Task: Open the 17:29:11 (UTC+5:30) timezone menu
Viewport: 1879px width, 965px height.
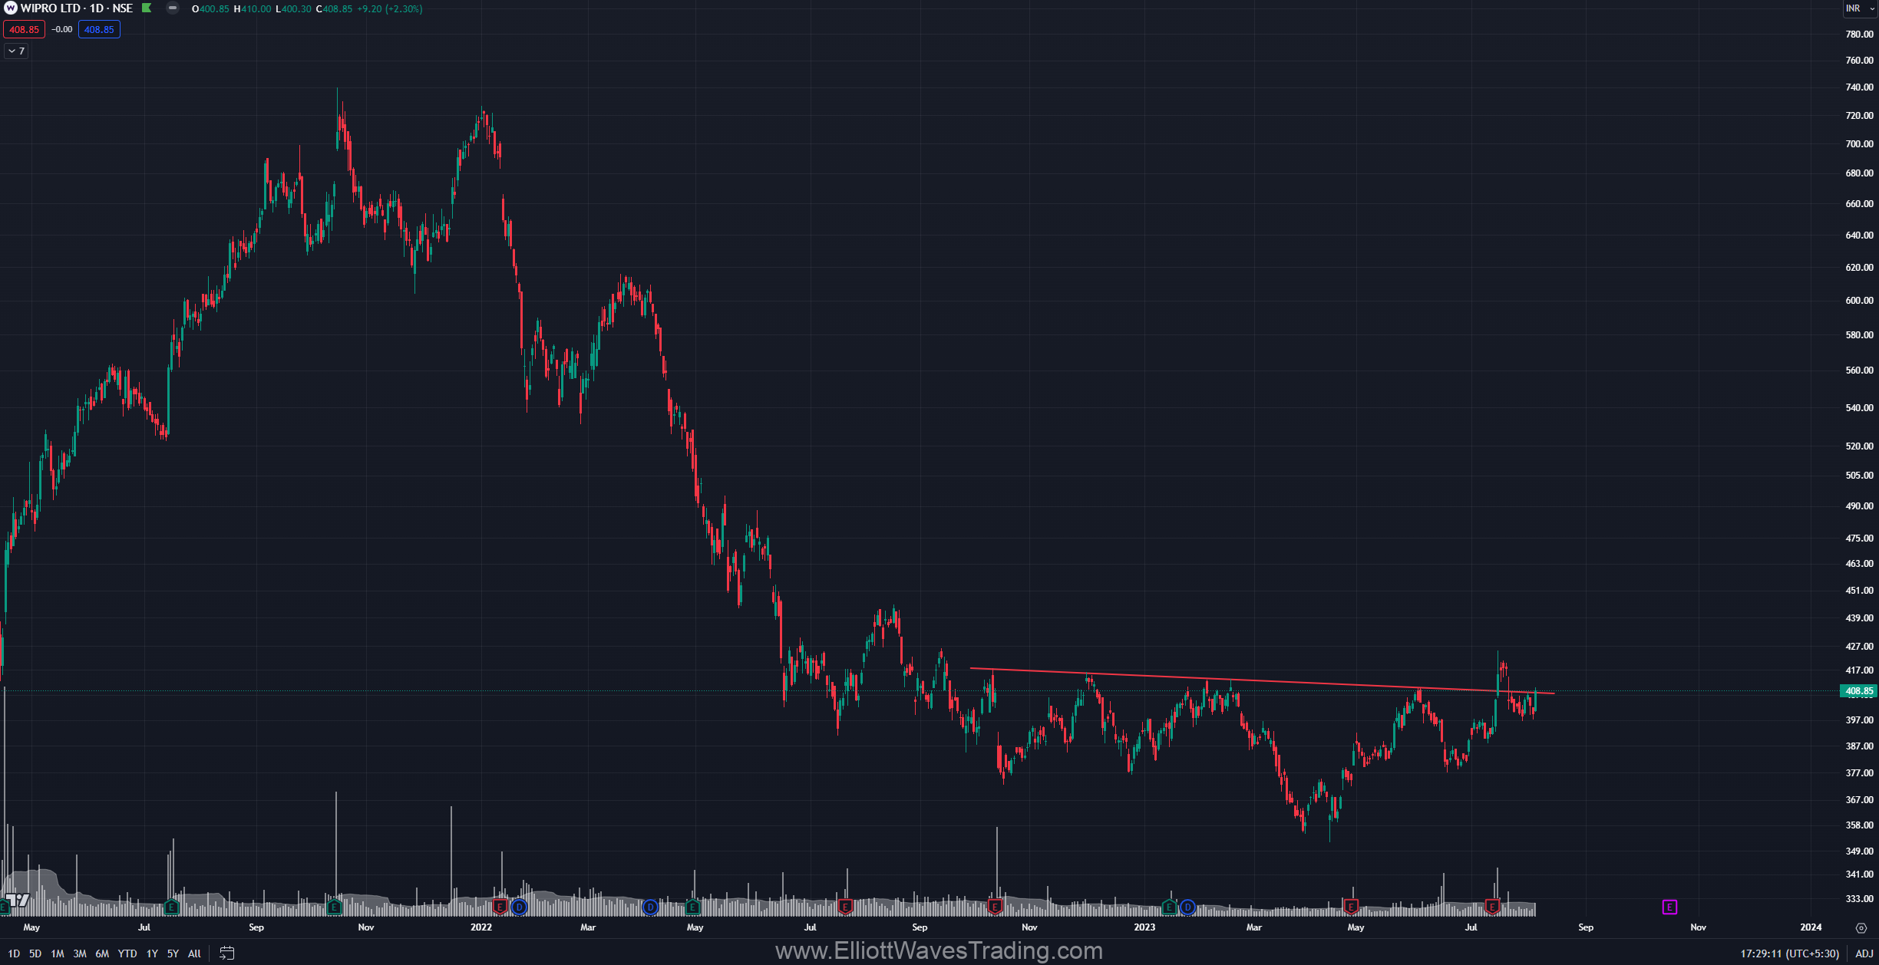Action: pyautogui.click(x=1789, y=953)
